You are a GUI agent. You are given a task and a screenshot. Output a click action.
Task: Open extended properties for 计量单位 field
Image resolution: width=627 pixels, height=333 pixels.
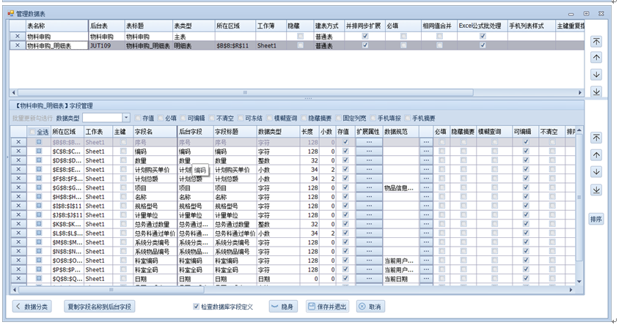(x=369, y=215)
